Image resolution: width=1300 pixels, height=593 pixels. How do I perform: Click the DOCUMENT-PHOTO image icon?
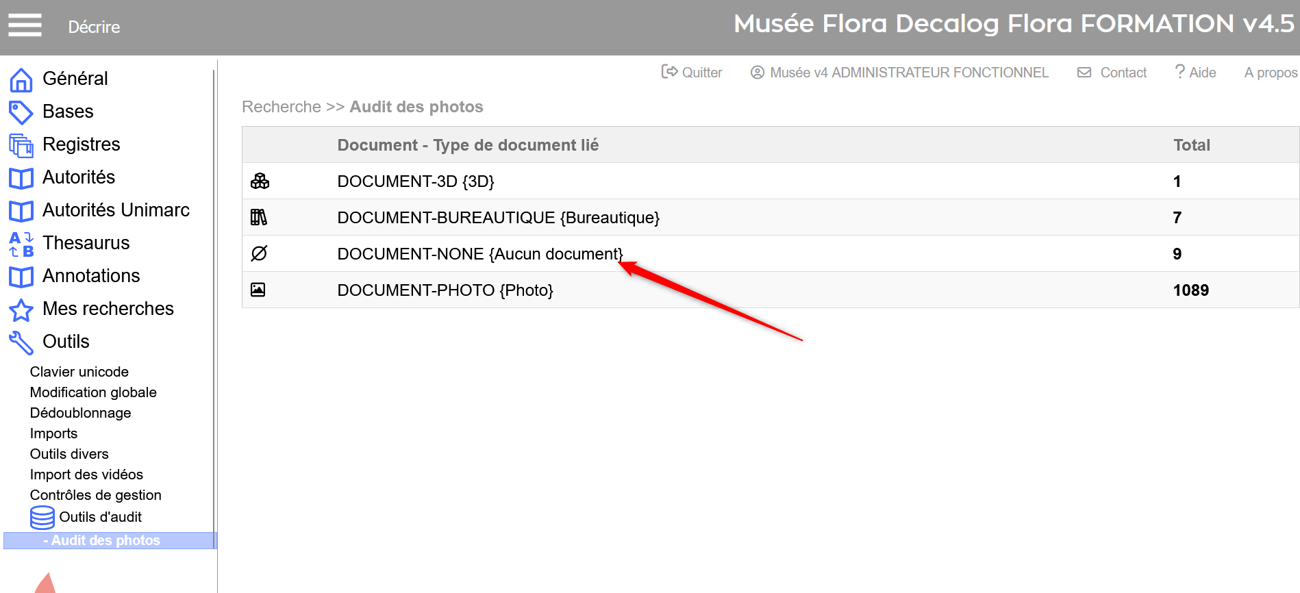(258, 290)
